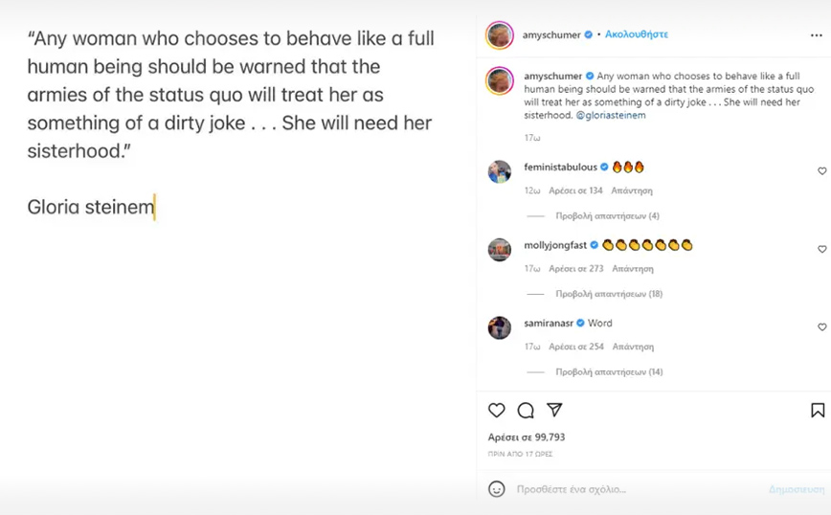Open feministabulous profile avatar
The height and width of the screenshot is (515, 831).
(x=500, y=171)
